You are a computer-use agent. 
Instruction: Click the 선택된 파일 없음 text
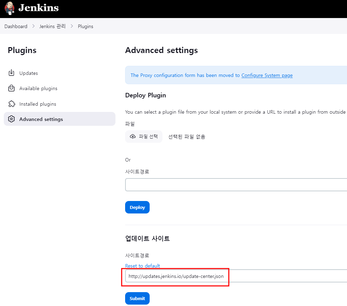coord(187,137)
